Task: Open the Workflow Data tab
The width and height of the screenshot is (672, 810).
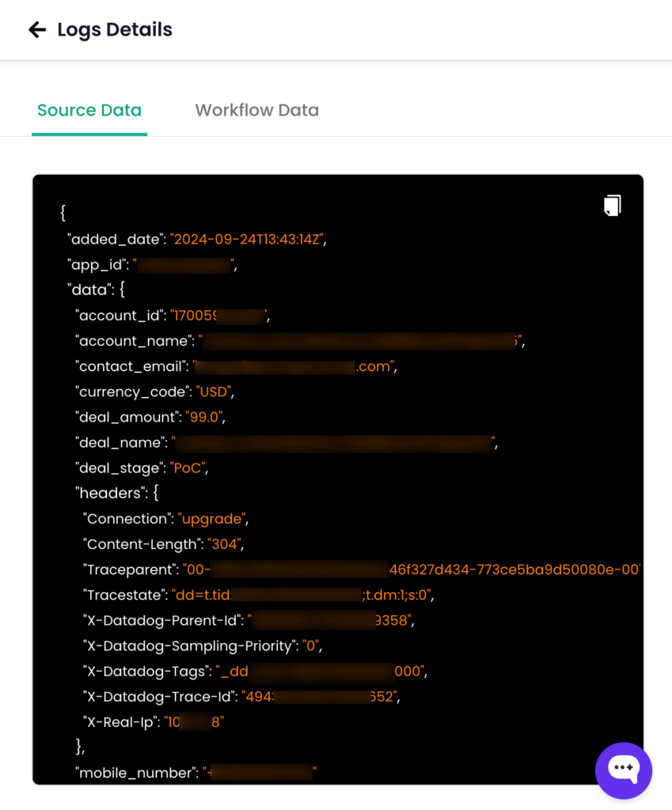Action: pos(257,111)
